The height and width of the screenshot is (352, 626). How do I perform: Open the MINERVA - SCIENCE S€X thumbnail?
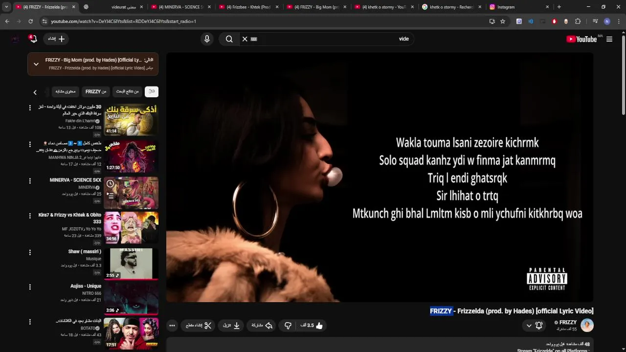[131, 193]
